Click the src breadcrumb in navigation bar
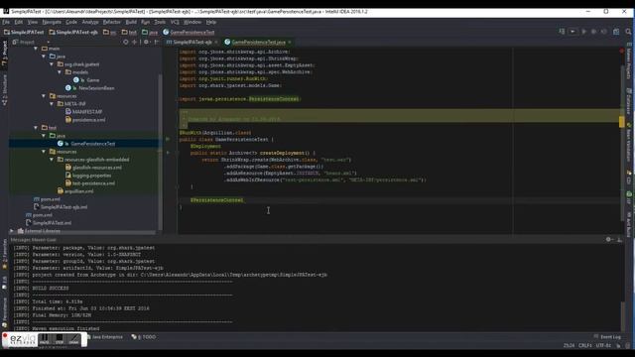 point(110,32)
